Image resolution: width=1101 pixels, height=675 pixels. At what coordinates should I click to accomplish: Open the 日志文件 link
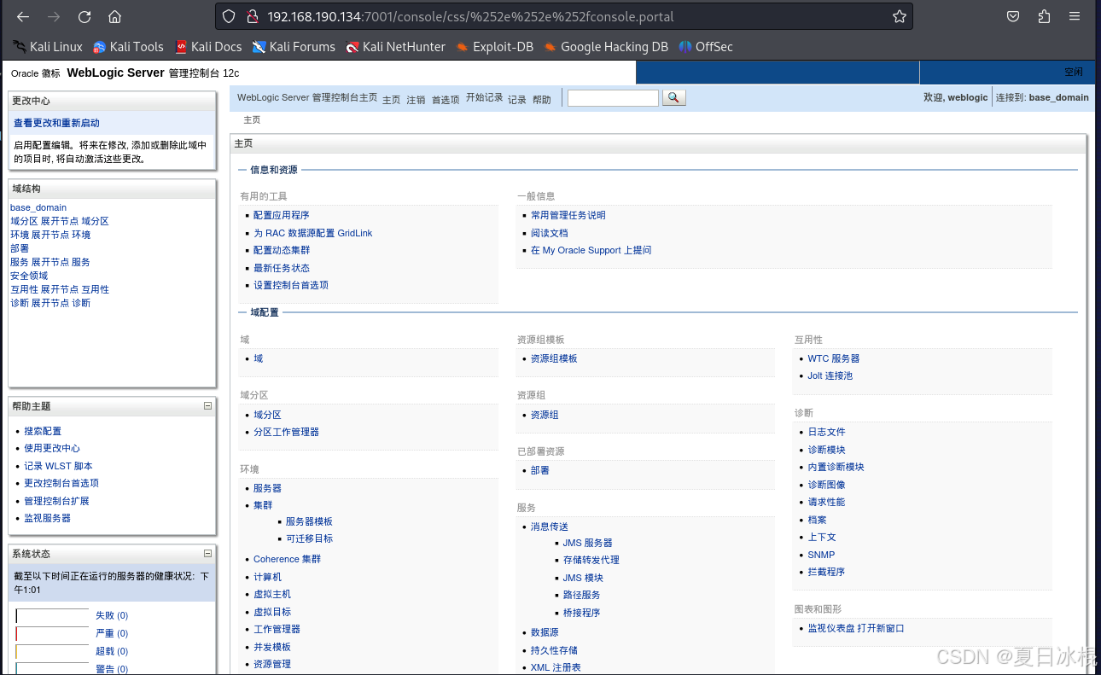click(x=827, y=432)
